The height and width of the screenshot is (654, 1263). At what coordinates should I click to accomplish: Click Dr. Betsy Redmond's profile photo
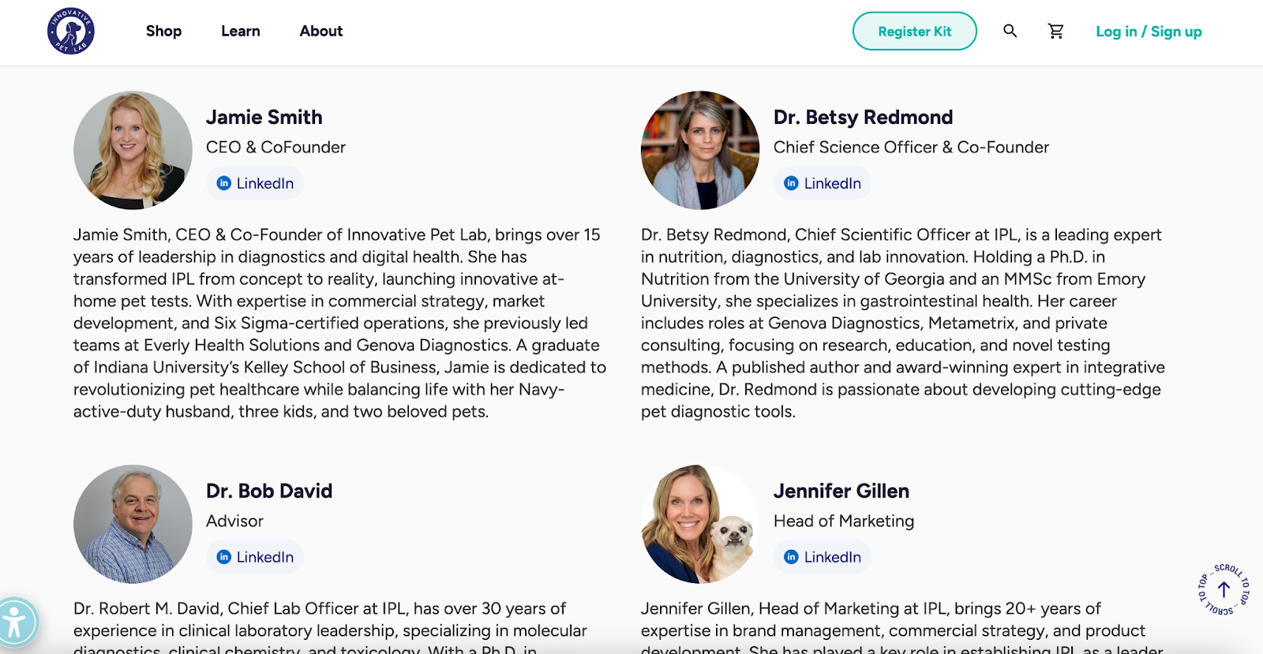(700, 150)
